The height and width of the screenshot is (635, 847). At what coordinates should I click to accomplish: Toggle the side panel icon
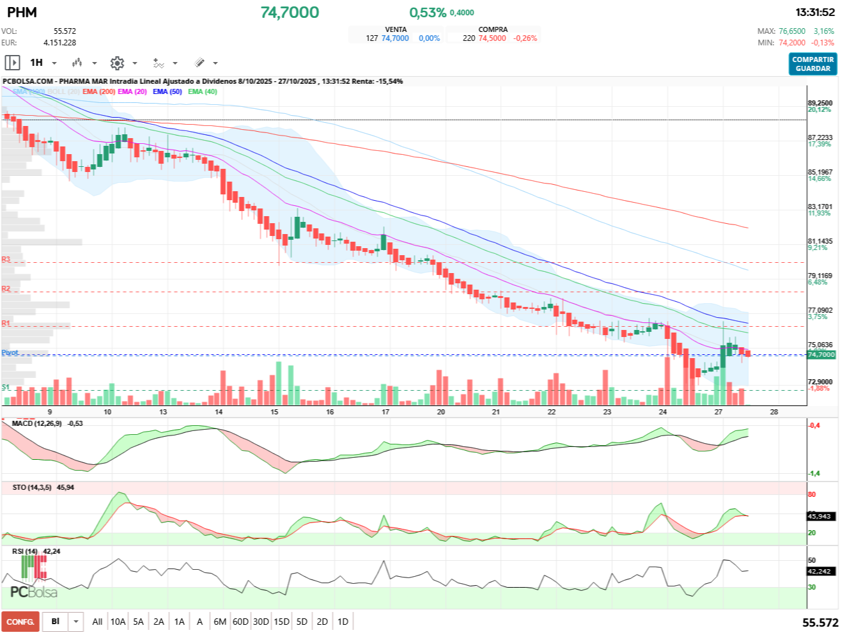tap(12, 63)
